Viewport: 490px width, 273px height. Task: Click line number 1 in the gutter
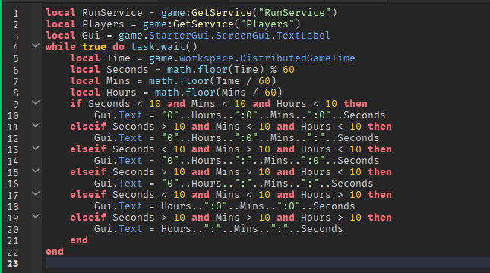coord(16,14)
